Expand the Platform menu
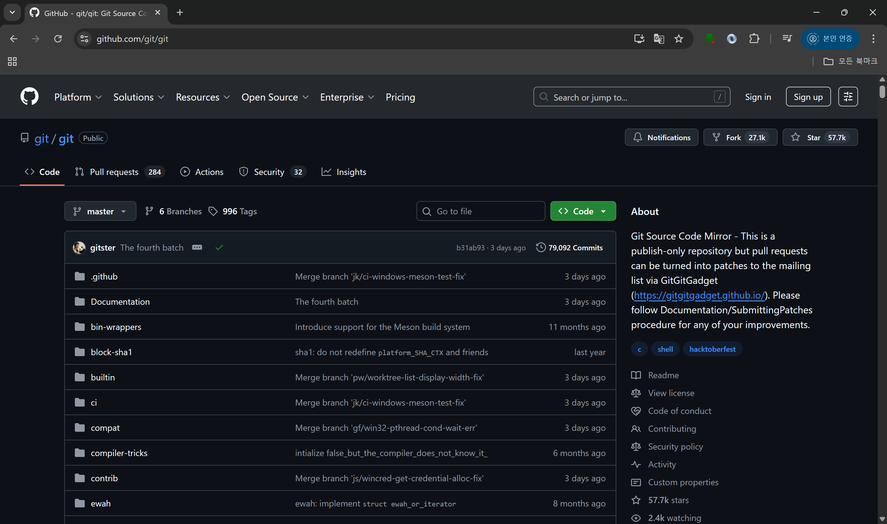This screenshot has width=887, height=524. (78, 97)
